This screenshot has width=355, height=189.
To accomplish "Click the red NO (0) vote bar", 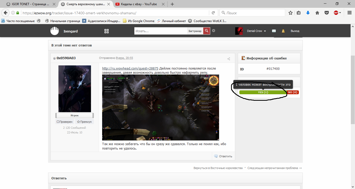I will tap(293, 92).
